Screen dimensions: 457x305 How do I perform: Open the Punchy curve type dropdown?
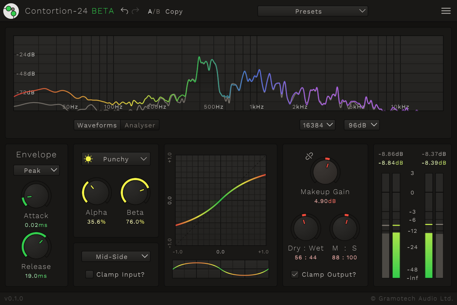[116, 159]
